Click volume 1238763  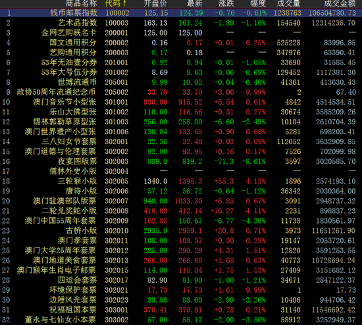(288, 13)
